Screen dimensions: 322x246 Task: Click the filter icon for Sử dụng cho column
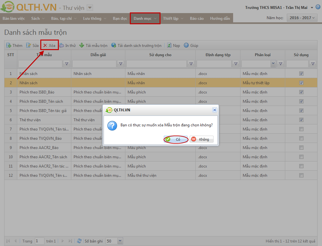click(191, 64)
